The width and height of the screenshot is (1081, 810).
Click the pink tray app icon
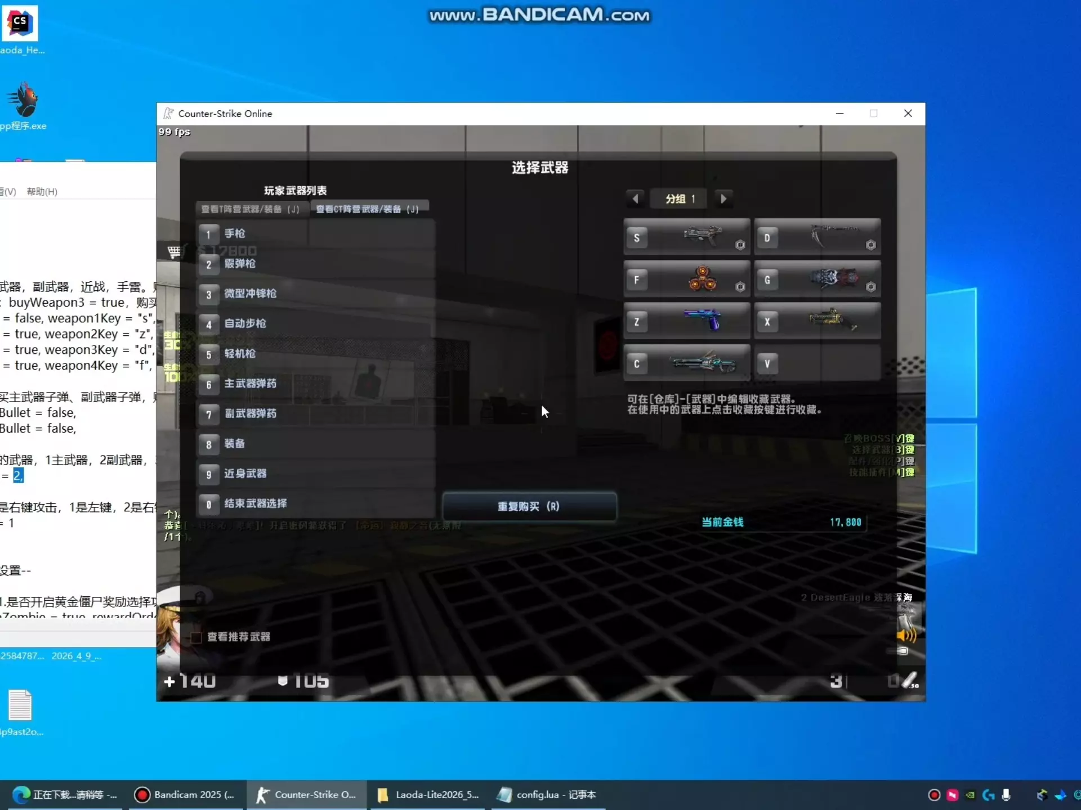[952, 795]
